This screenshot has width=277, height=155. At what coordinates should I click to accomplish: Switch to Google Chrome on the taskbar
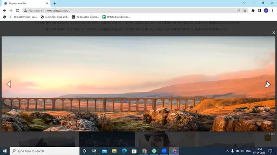pyautogui.click(x=144, y=151)
